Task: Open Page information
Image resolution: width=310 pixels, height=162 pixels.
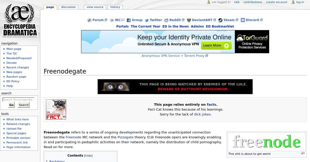Action: [x=18, y=147]
